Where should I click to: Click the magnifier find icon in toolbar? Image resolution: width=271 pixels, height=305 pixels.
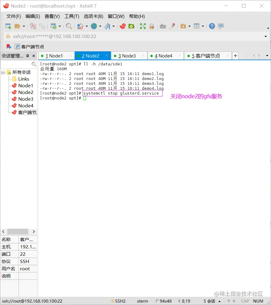pyautogui.click(x=69, y=26)
